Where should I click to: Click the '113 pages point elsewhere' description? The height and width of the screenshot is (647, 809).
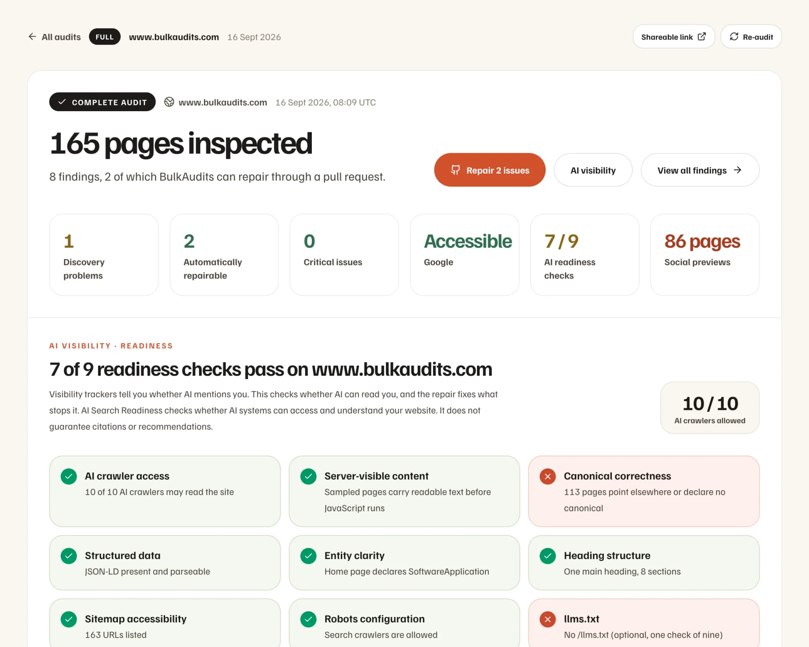click(644, 500)
